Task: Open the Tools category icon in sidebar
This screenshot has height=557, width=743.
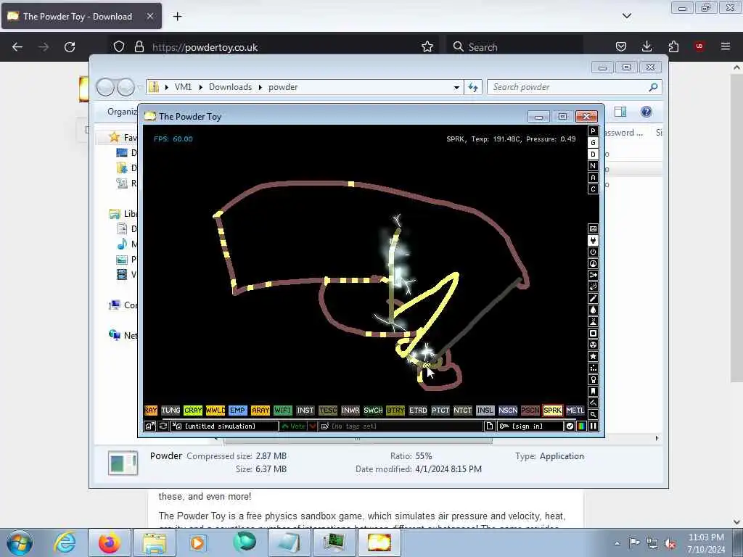Action: [x=593, y=380]
